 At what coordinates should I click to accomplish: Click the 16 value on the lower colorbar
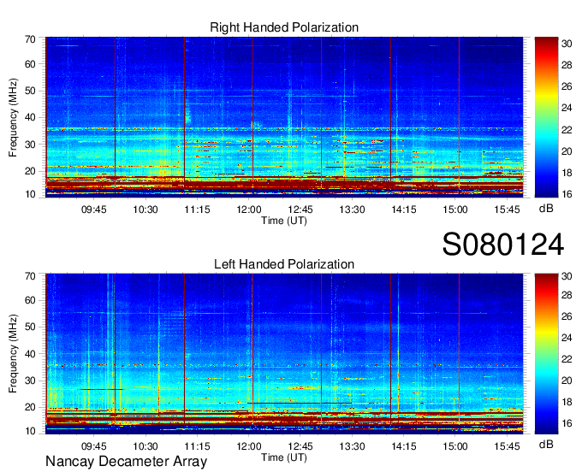[567, 423]
